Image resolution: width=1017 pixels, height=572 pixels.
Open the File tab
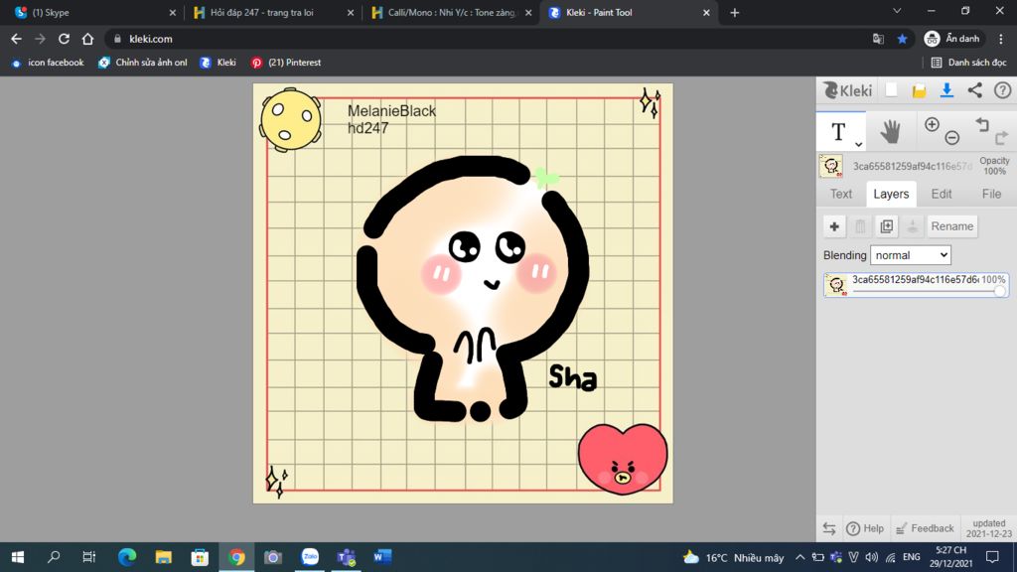pos(991,194)
